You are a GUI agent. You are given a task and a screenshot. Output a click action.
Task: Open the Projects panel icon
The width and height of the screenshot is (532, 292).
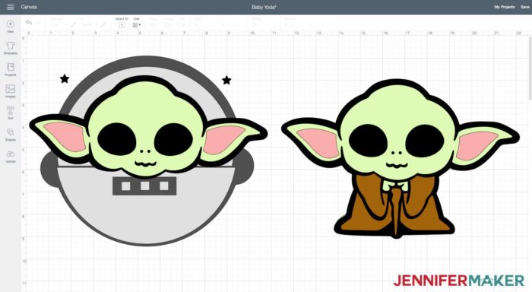coord(11,69)
